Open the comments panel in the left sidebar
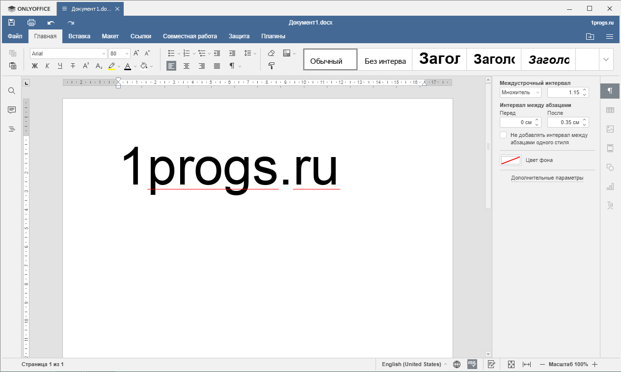The height and width of the screenshot is (372, 621). coord(12,110)
